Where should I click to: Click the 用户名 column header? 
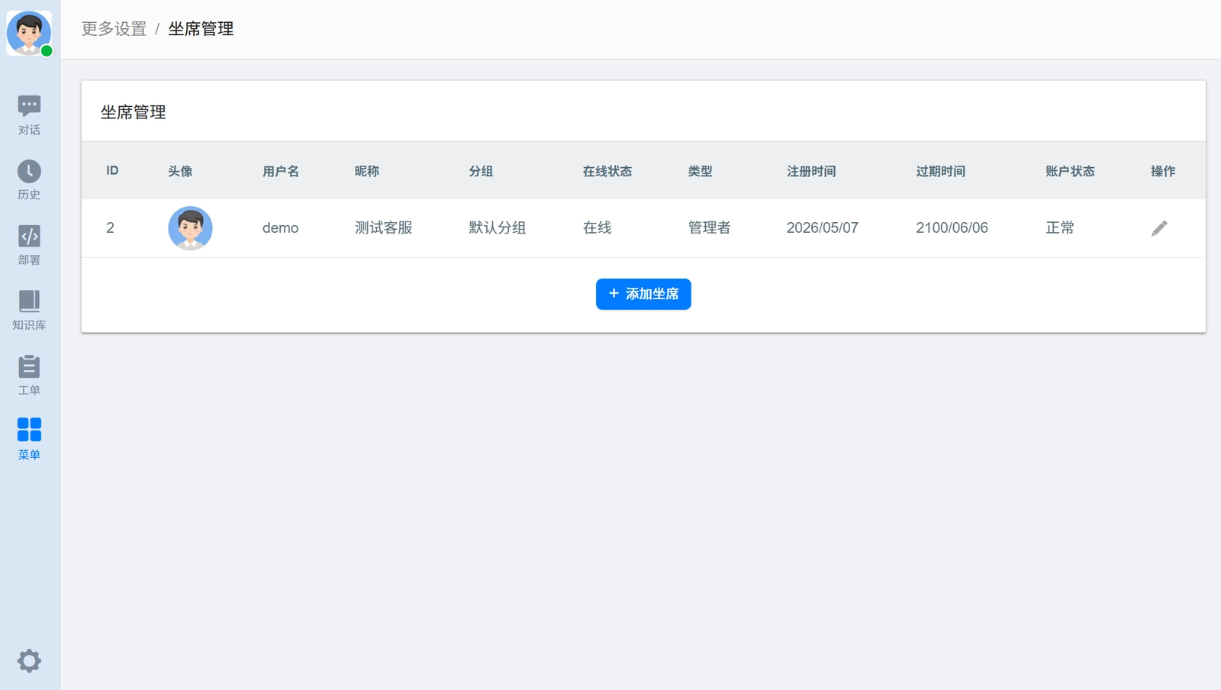click(x=281, y=171)
